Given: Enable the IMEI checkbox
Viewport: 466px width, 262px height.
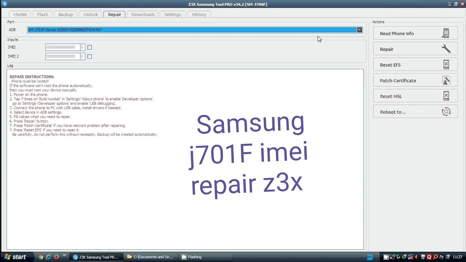Looking at the screenshot, I should pyautogui.click(x=90, y=47).
